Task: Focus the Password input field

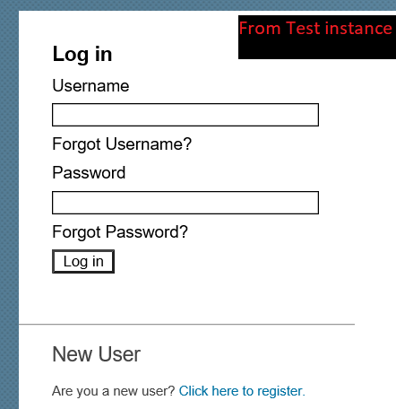Action: point(185,203)
